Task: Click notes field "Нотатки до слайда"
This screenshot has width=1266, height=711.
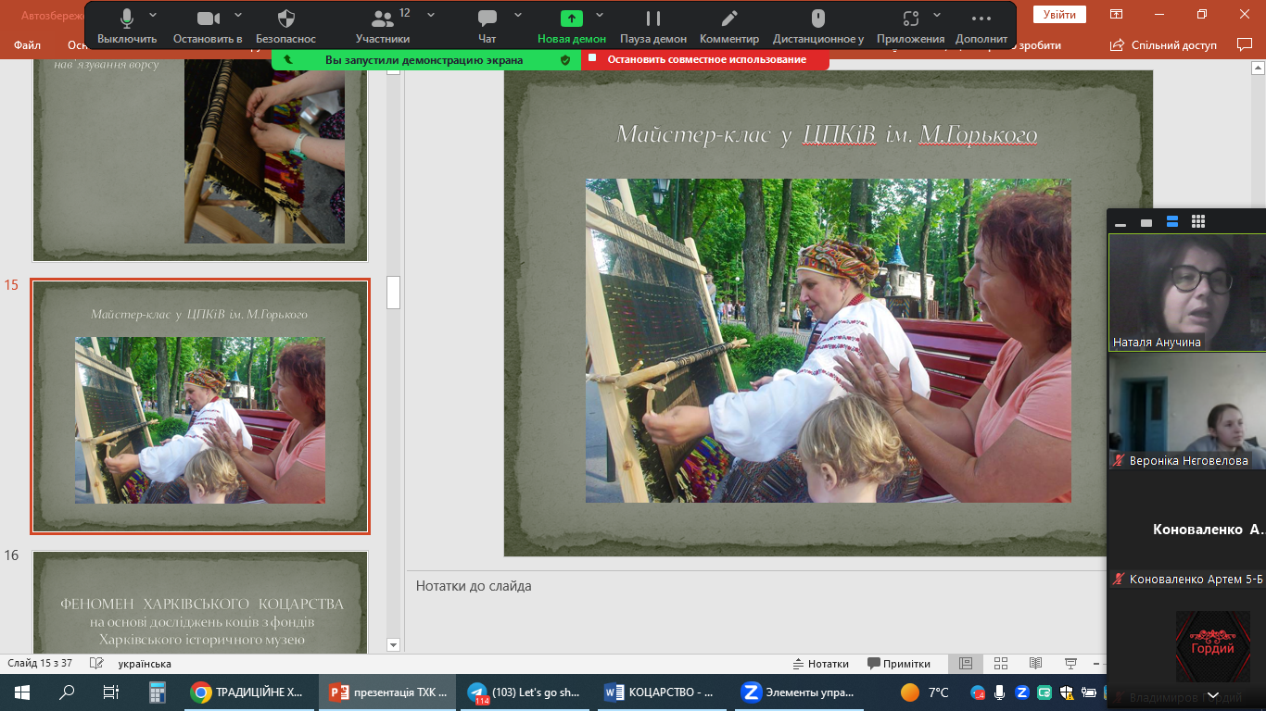Action: pyautogui.click(x=474, y=586)
